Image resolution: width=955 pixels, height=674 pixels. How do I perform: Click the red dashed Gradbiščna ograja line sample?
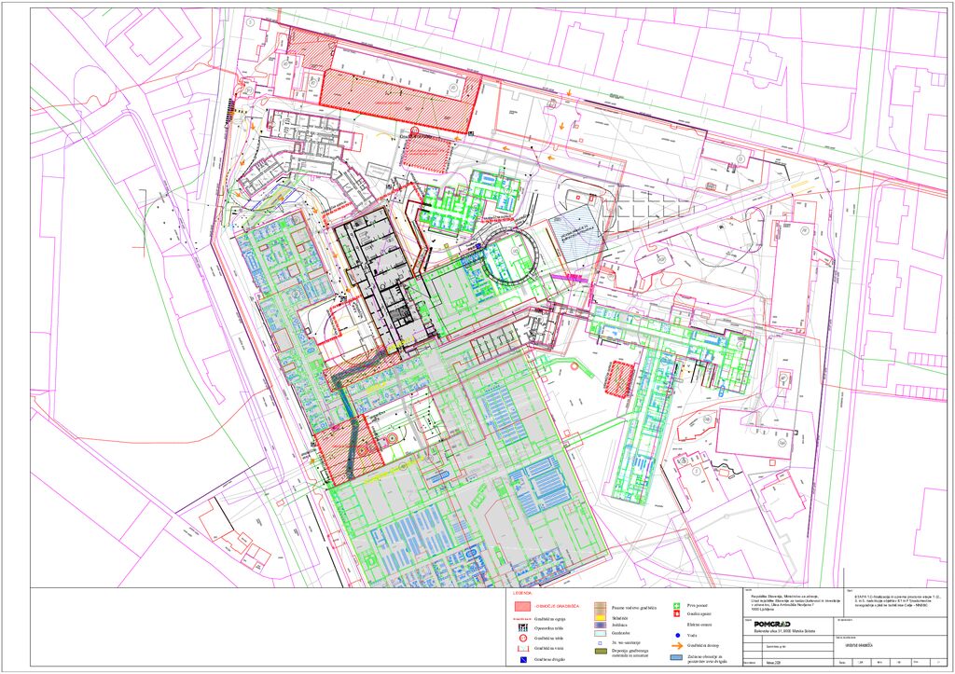522,618
